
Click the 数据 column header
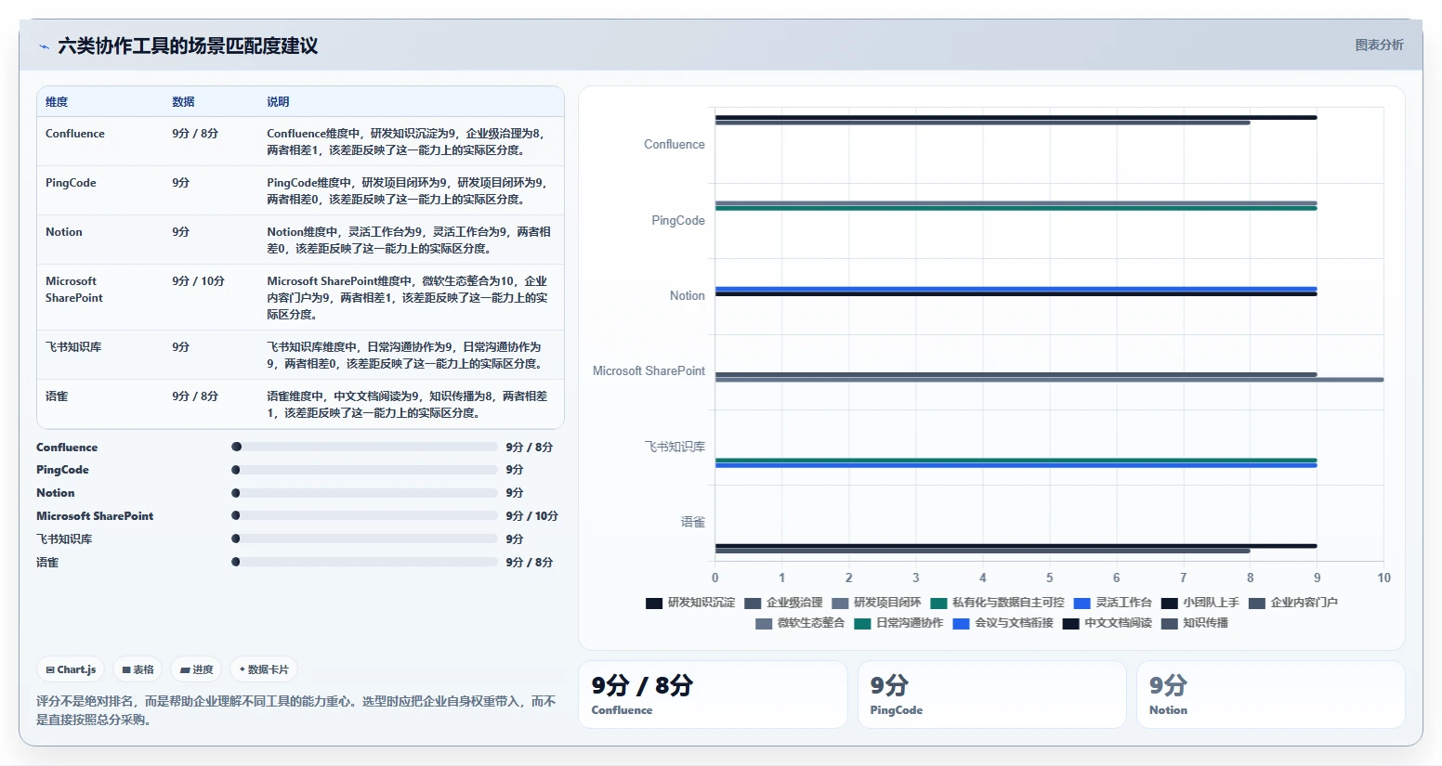(183, 102)
